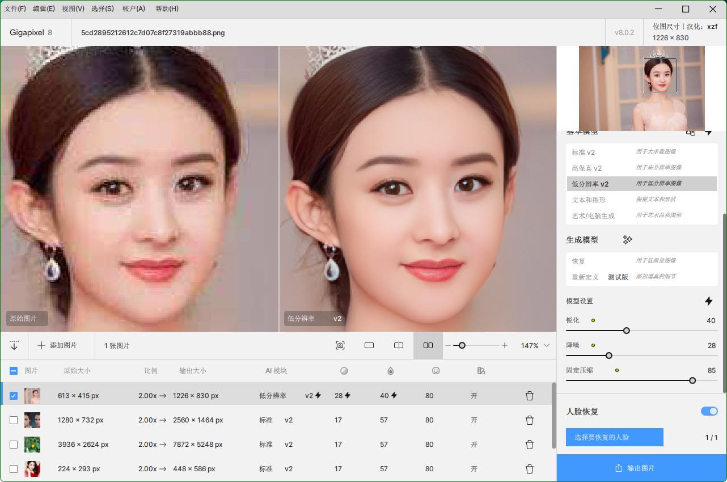Click green dot beside 固定压缩 label
Image resolution: width=727 pixels, height=482 pixels.
[x=617, y=370]
